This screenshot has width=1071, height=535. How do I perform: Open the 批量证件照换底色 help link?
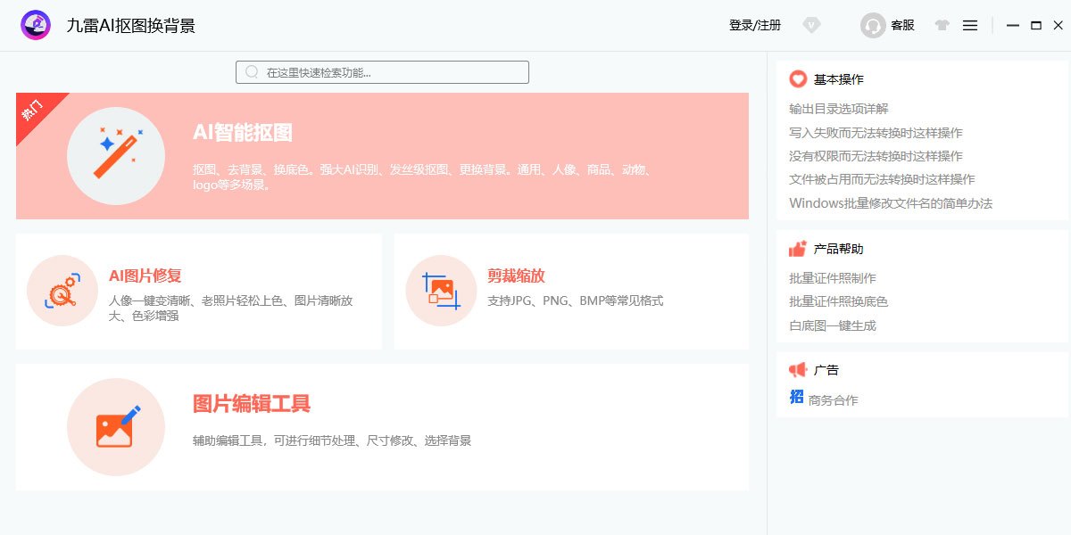point(838,301)
